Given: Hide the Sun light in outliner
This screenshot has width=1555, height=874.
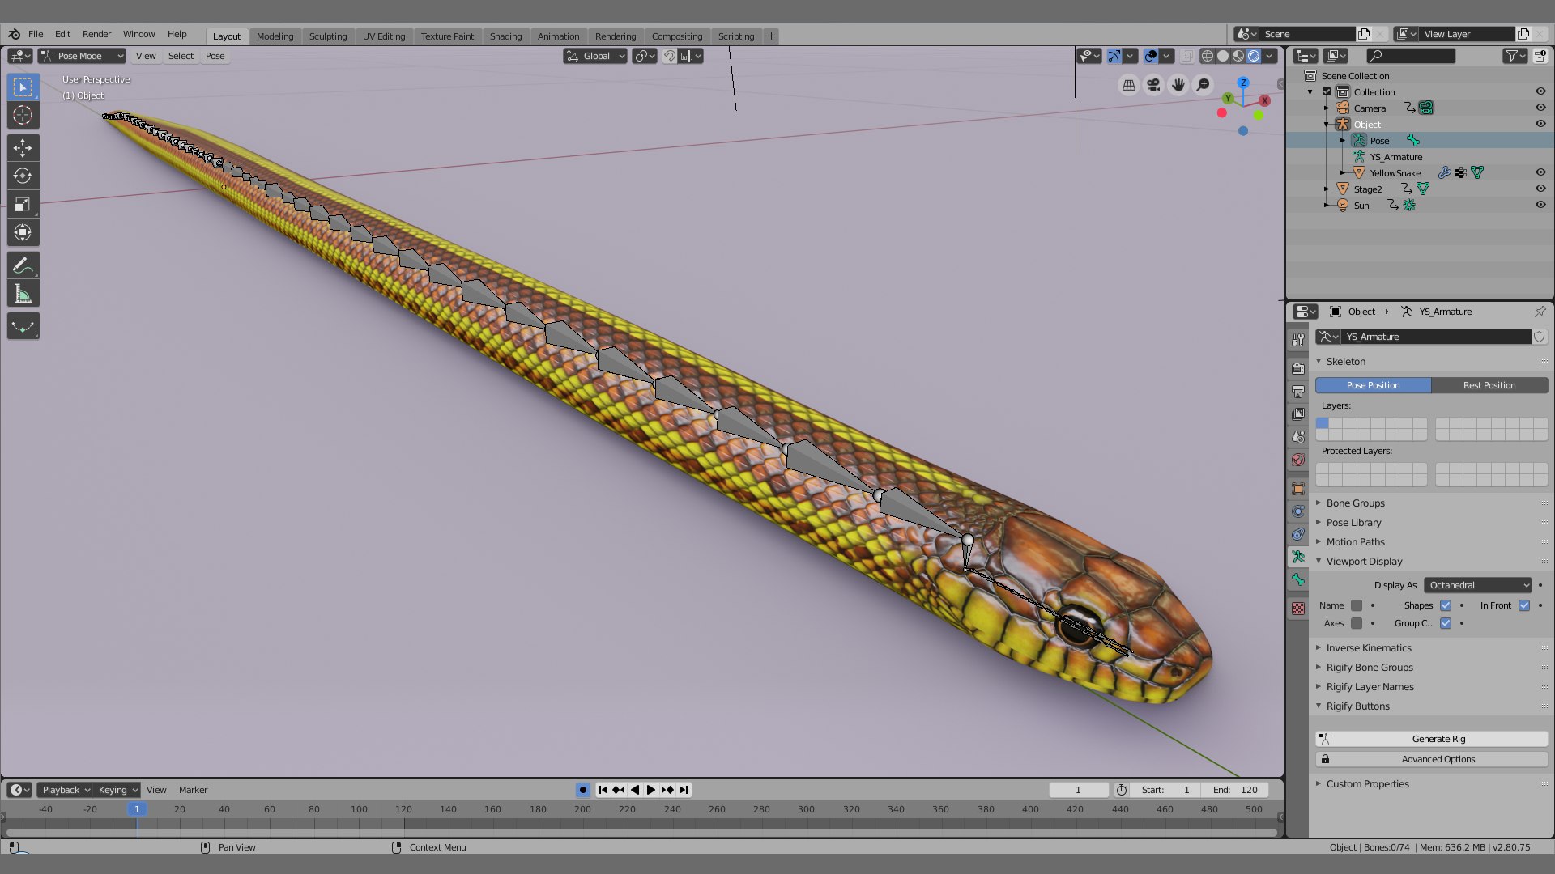Looking at the screenshot, I should click(x=1540, y=206).
